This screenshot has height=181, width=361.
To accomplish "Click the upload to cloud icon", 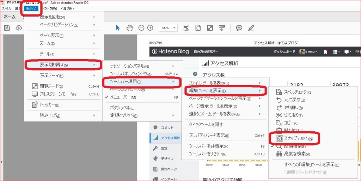I will [x=18, y=28].
